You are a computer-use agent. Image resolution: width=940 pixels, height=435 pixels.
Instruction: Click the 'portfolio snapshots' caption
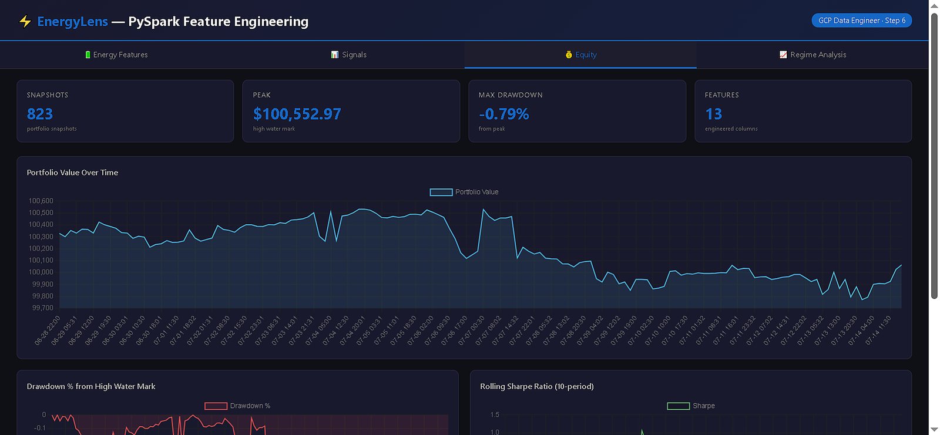(52, 129)
